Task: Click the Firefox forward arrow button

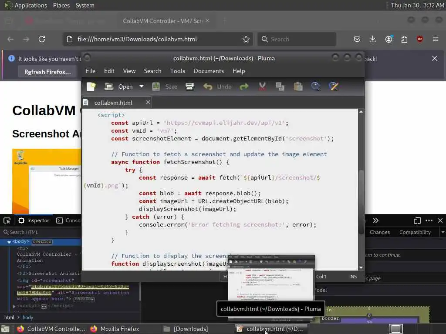Action: [26, 39]
